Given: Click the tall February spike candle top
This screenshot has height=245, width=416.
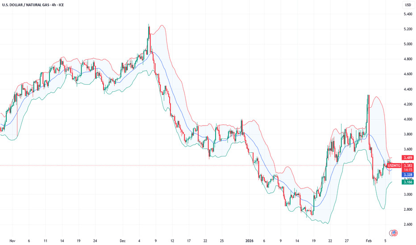Looking at the screenshot, I should (368, 96).
